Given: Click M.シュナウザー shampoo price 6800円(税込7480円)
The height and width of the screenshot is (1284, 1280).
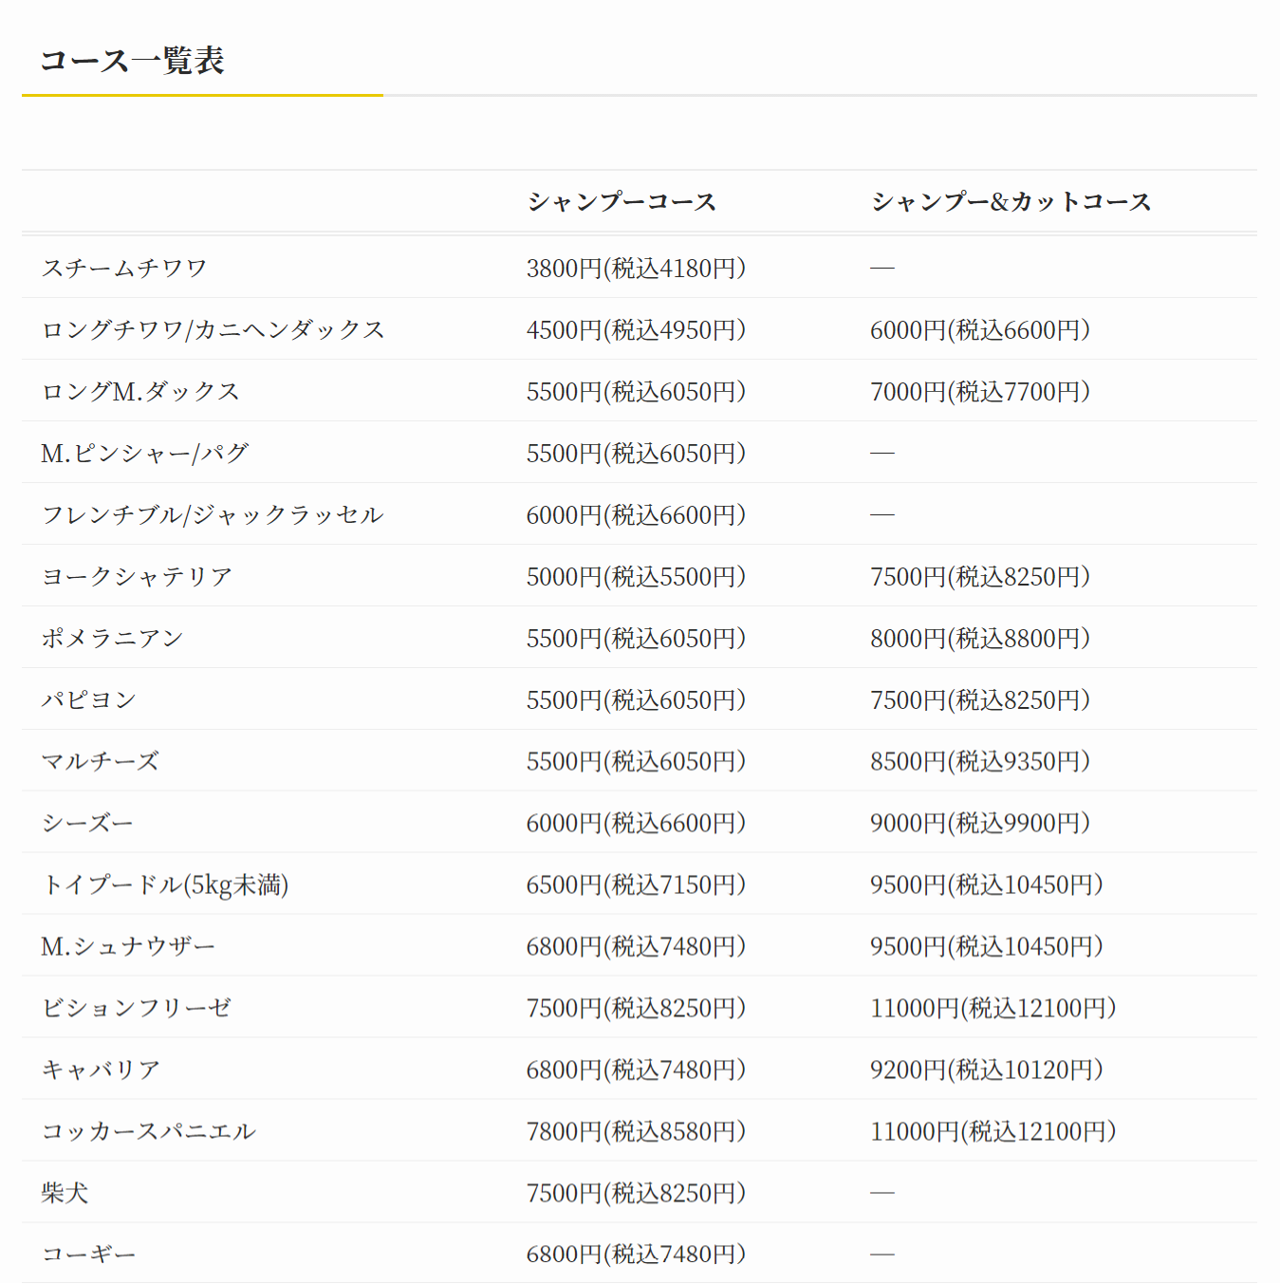Looking at the screenshot, I should tap(637, 947).
